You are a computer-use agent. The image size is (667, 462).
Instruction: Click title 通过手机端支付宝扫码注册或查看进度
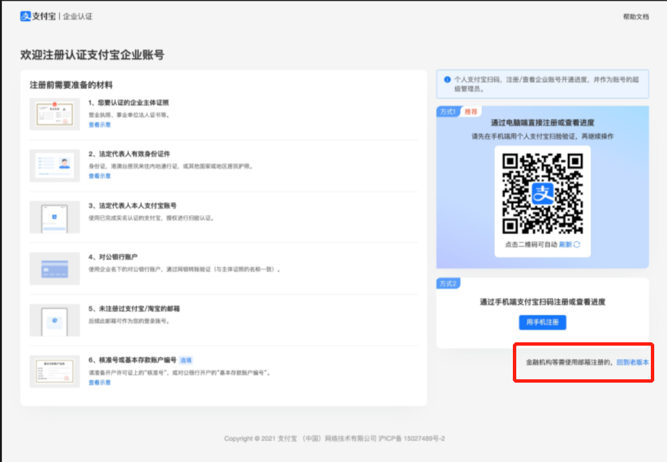coord(542,302)
